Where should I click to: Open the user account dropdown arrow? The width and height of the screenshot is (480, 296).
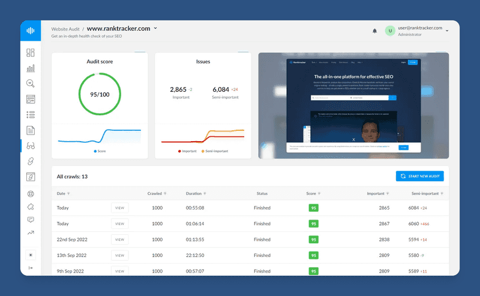[x=447, y=31]
